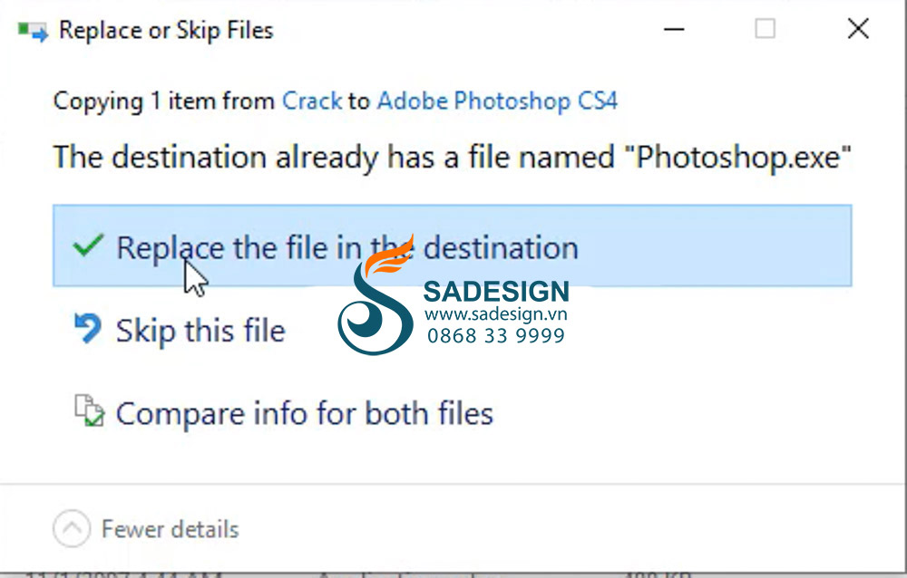Minimize the Replace or Skip Files dialog
The height and width of the screenshot is (578, 907).
[x=674, y=29]
